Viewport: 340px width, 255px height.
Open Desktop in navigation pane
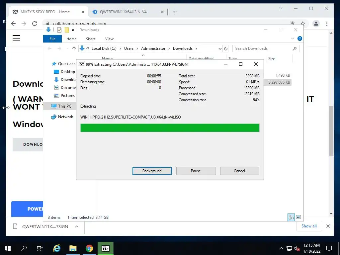[x=65, y=72]
